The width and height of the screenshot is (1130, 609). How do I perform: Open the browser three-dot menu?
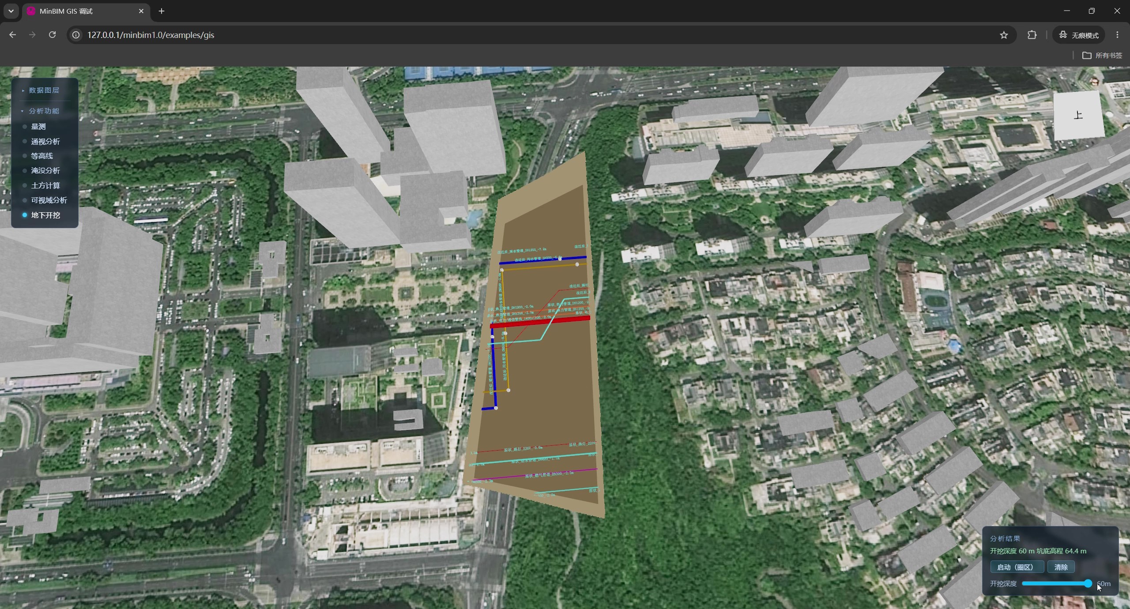click(1117, 35)
